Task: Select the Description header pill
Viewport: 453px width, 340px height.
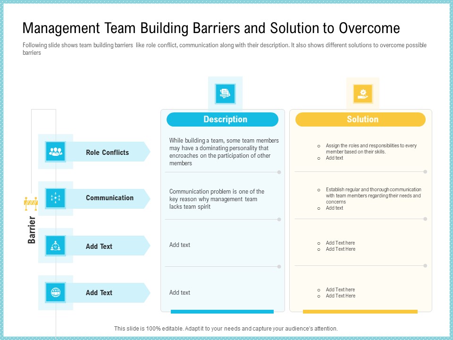Action: click(222, 119)
